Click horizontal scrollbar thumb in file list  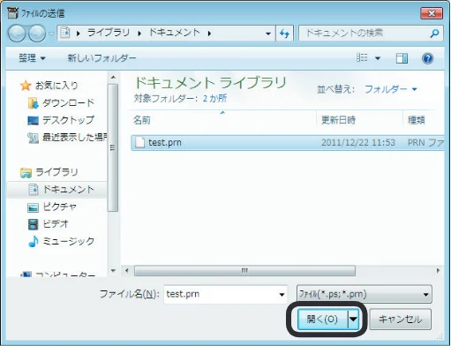pos(244,270)
